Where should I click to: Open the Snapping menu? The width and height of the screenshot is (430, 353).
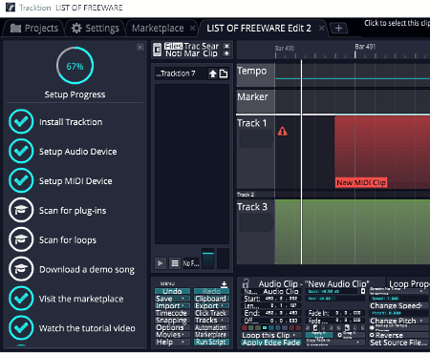[172, 321]
